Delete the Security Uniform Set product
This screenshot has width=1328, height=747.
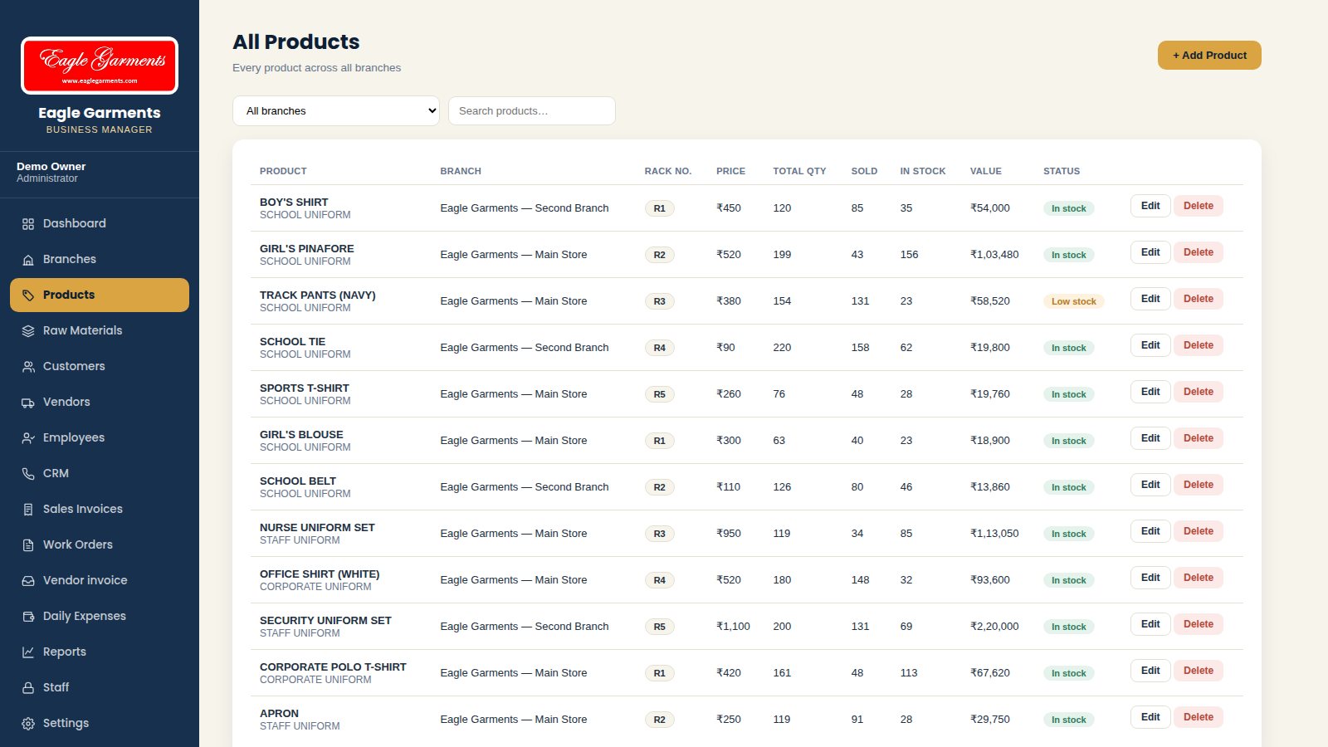(x=1198, y=624)
